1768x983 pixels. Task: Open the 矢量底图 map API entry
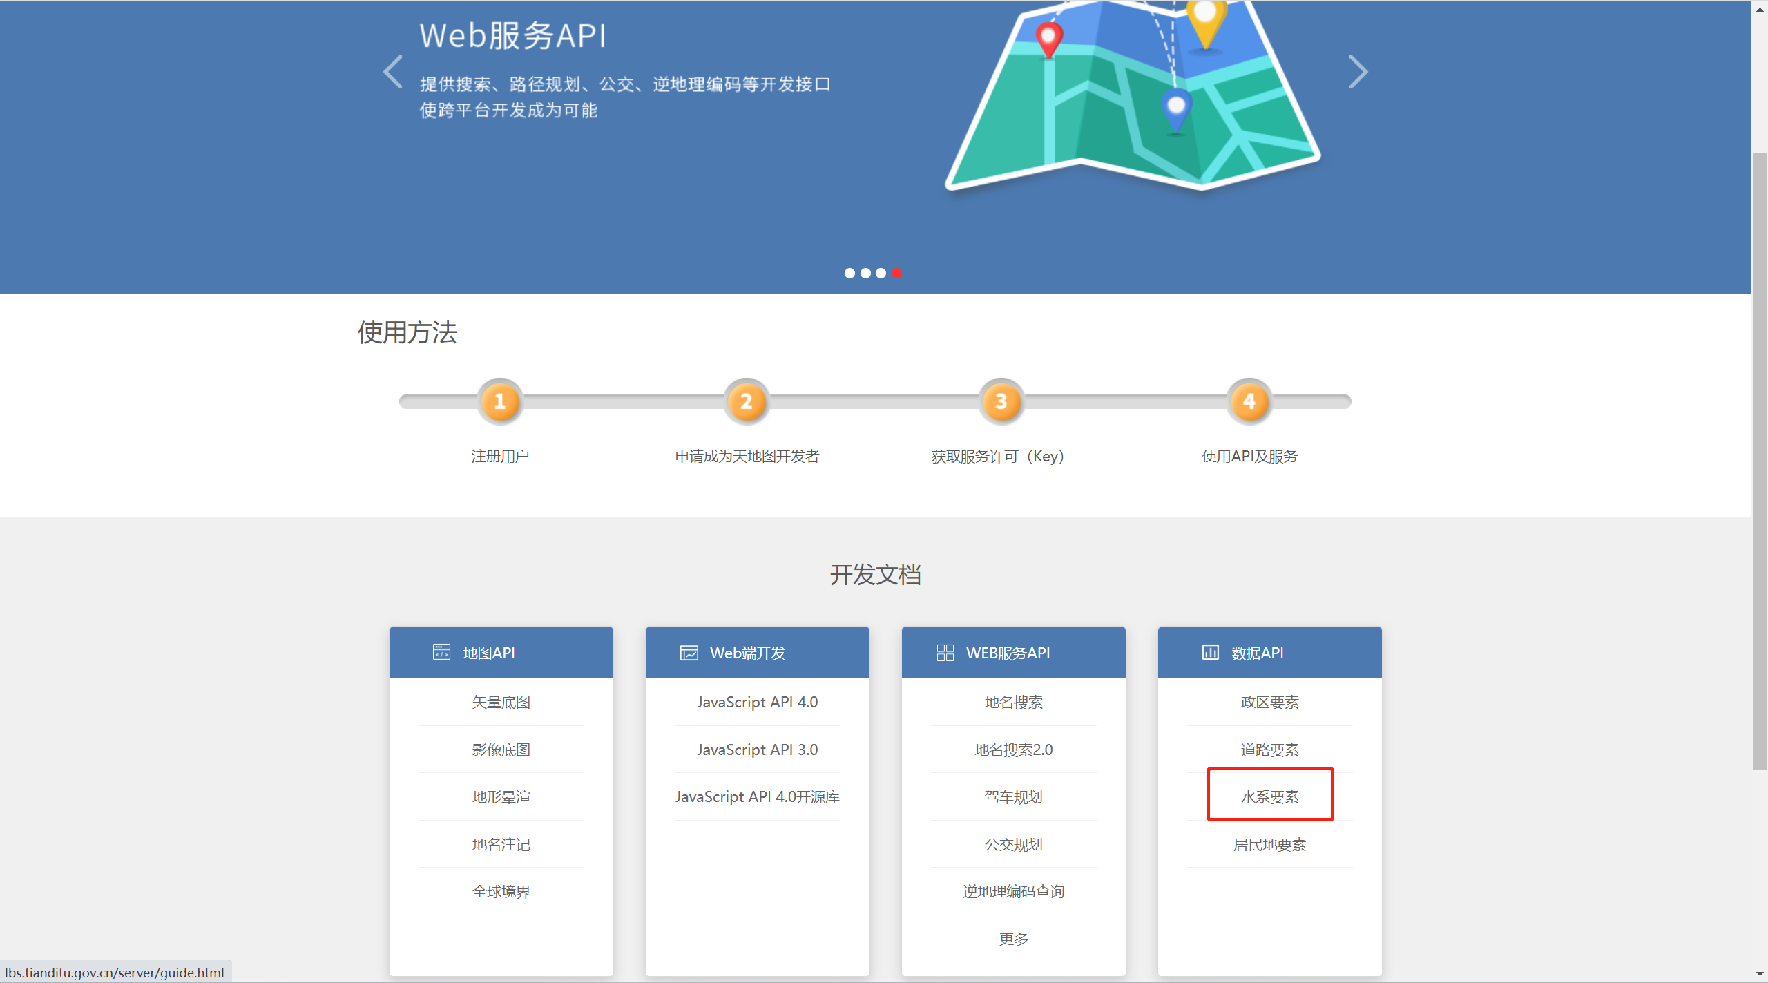point(501,702)
